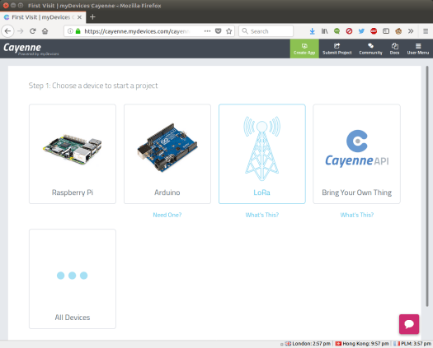Save page to Pocket icon
The height and width of the screenshot is (348, 433).
coord(219,31)
